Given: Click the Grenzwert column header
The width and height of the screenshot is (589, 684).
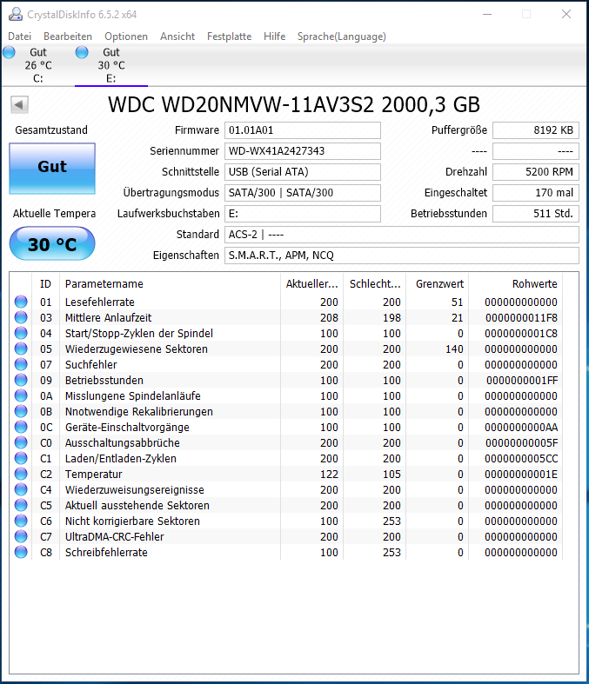Looking at the screenshot, I should (x=438, y=284).
